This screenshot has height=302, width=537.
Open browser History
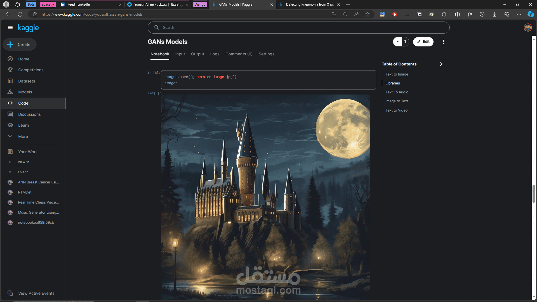pos(482,14)
